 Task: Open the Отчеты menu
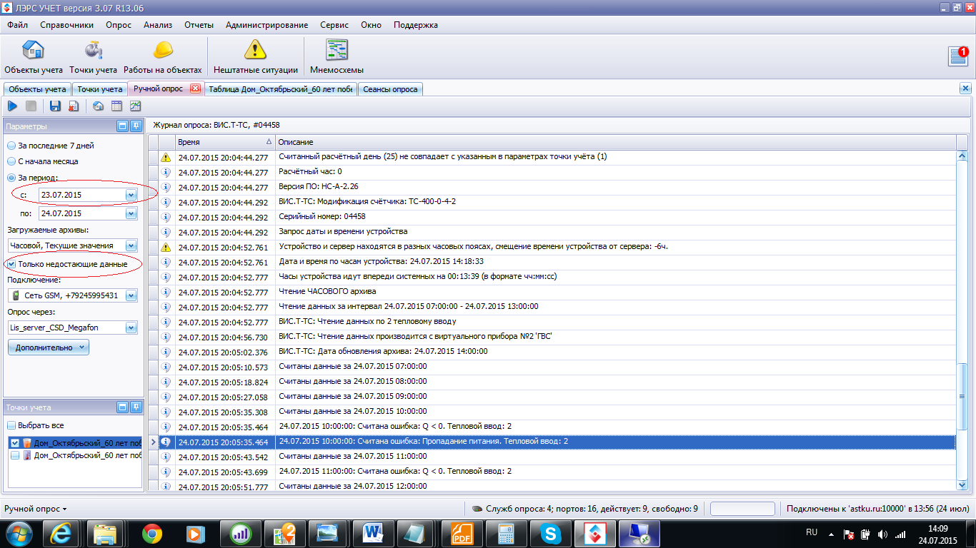click(x=199, y=25)
